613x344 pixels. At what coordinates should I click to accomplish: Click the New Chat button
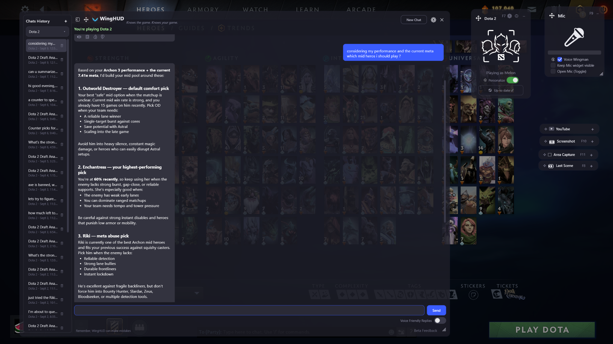pyautogui.click(x=414, y=20)
